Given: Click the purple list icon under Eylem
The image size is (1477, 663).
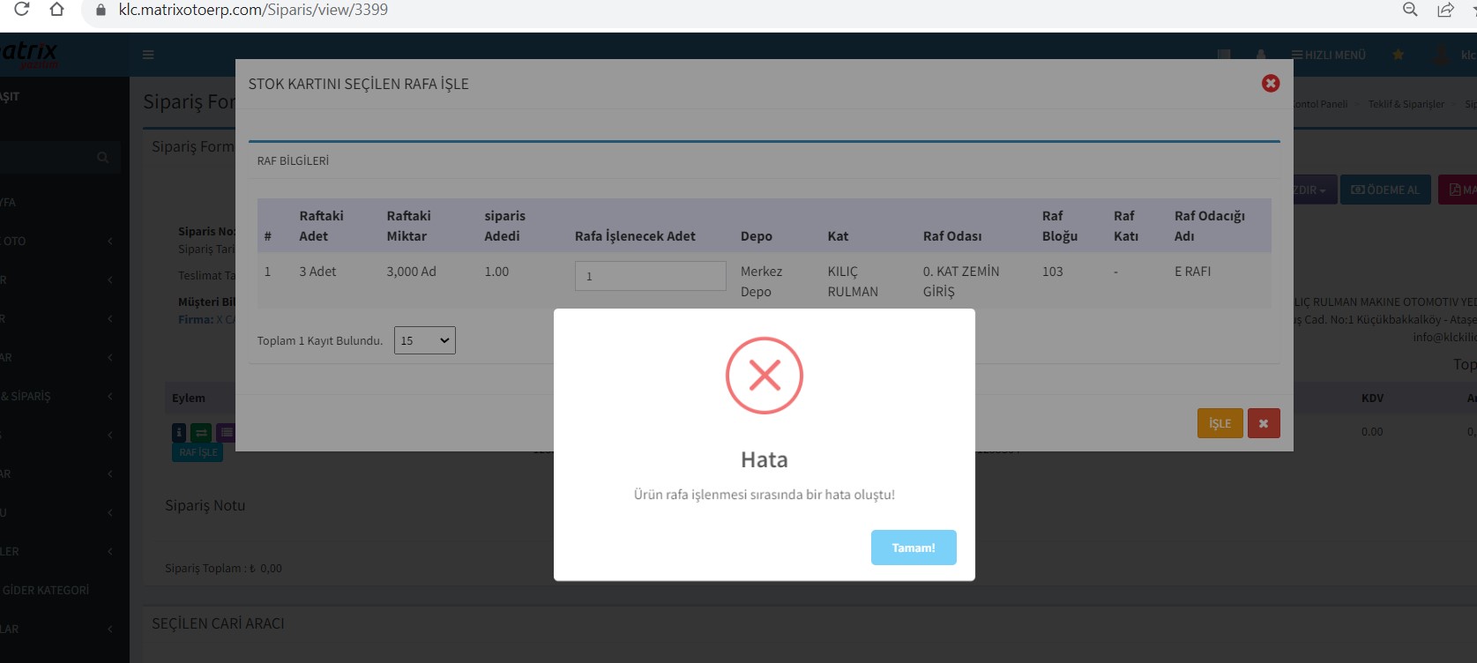Looking at the screenshot, I should click(x=226, y=432).
